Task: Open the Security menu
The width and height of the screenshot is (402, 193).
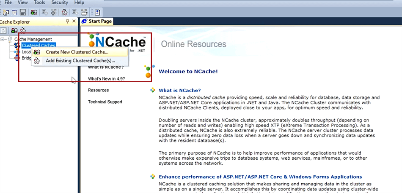Action: click(60, 3)
